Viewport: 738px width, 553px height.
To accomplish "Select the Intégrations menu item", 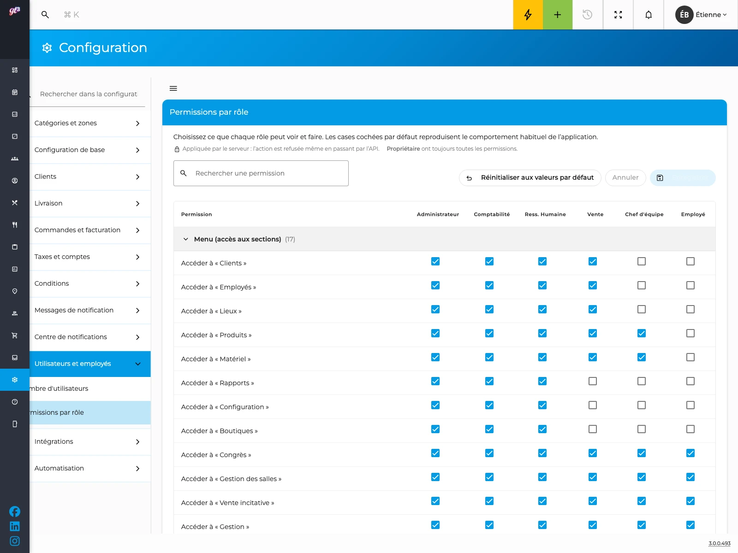I will 90,441.
